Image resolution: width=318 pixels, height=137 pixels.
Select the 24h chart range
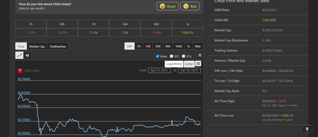[x=129, y=46]
